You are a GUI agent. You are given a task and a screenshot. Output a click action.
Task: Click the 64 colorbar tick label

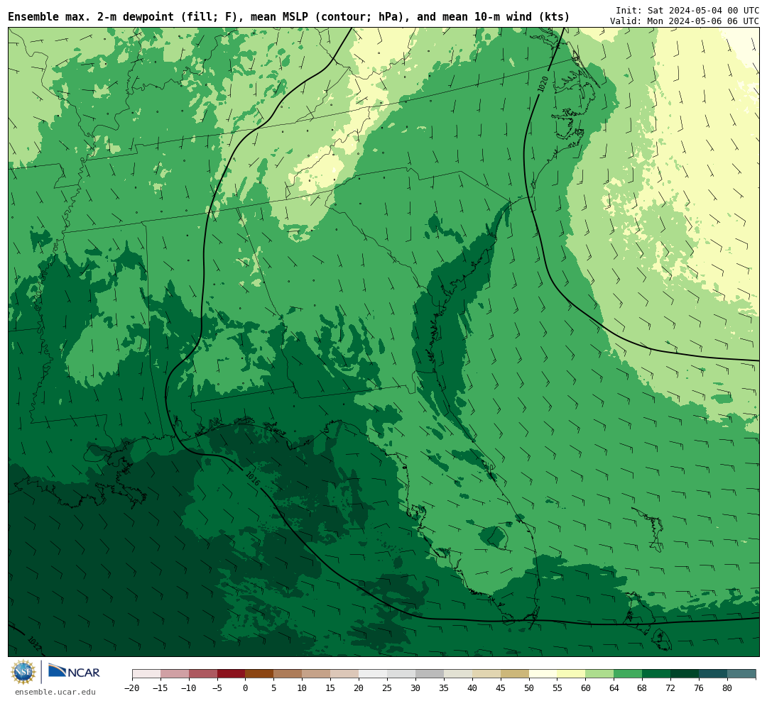coord(614,688)
